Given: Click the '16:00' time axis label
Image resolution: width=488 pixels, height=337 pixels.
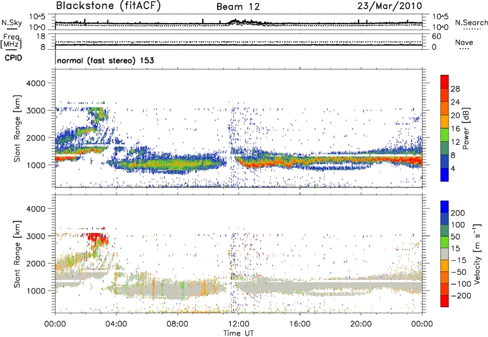Looking at the screenshot, I should (x=300, y=324).
